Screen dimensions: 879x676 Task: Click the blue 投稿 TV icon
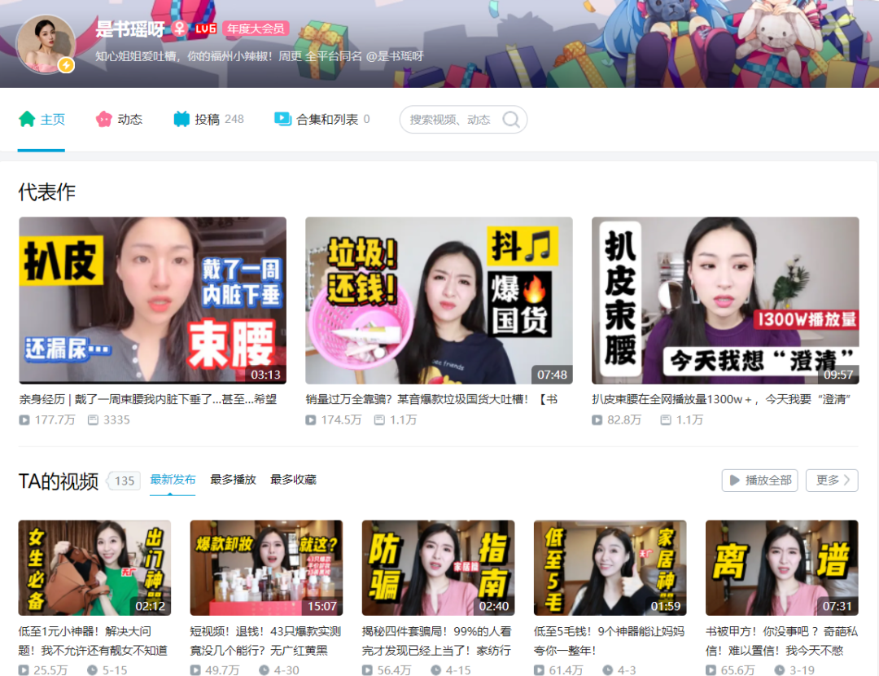click(181, 119)
